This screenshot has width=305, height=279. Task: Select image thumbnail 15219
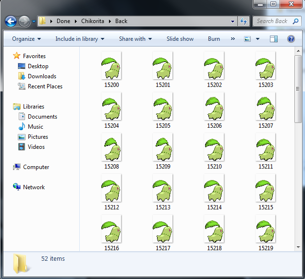point(265,229)
